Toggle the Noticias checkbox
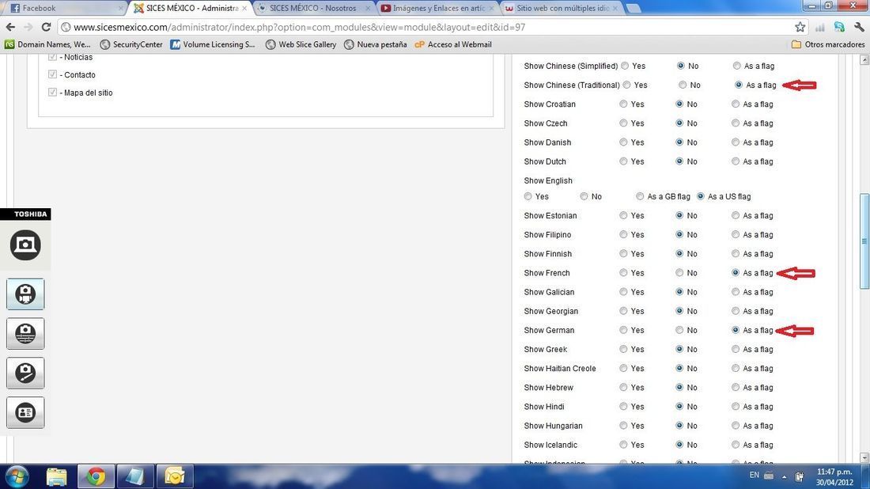Screen dimensions: 870x489 coord(52,57)
